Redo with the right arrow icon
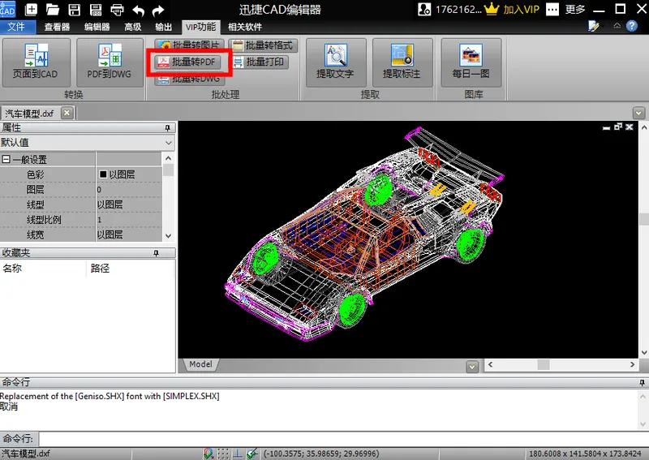The image size is (649, 460). [x=158, y=10]
